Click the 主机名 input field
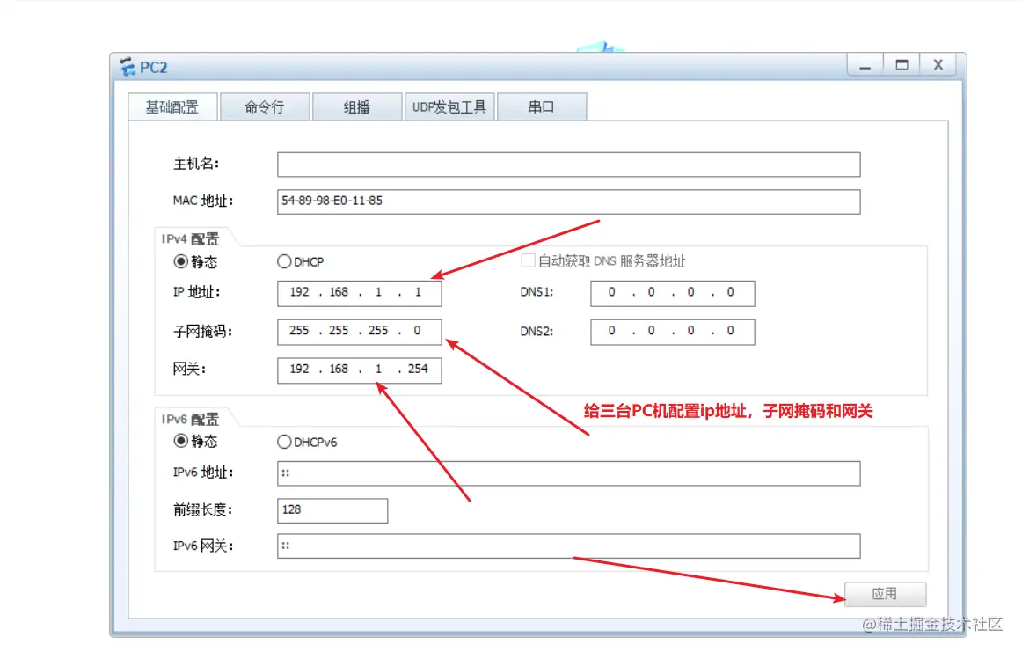Viewport: 1022px width, 652px height. pos(568,165)
